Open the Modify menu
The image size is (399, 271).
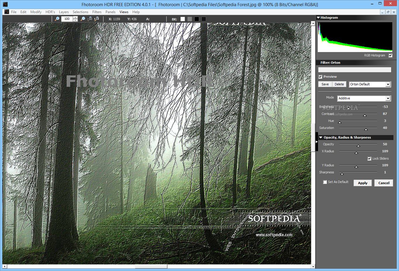[x=36, y=12]
